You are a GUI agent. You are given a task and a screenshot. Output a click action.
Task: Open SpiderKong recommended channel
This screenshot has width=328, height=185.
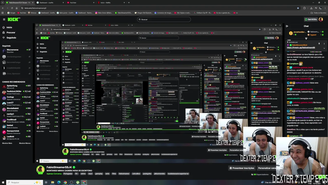click(16, 87)
